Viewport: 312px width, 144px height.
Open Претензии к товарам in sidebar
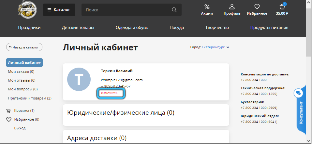pos(30,98)
